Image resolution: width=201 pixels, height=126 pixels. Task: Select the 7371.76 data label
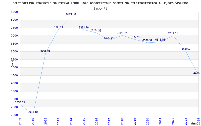click(x=84, y=28)
